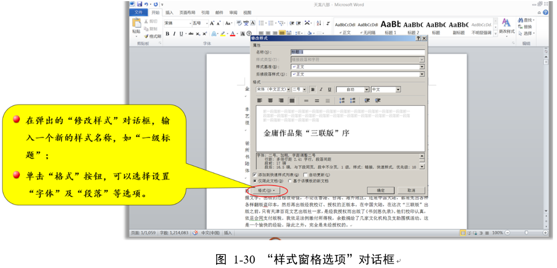Image resolution: width=557 pixels, height=268 pixels.
Task: Click the ribbon Bold B icon
Action: 167,33
